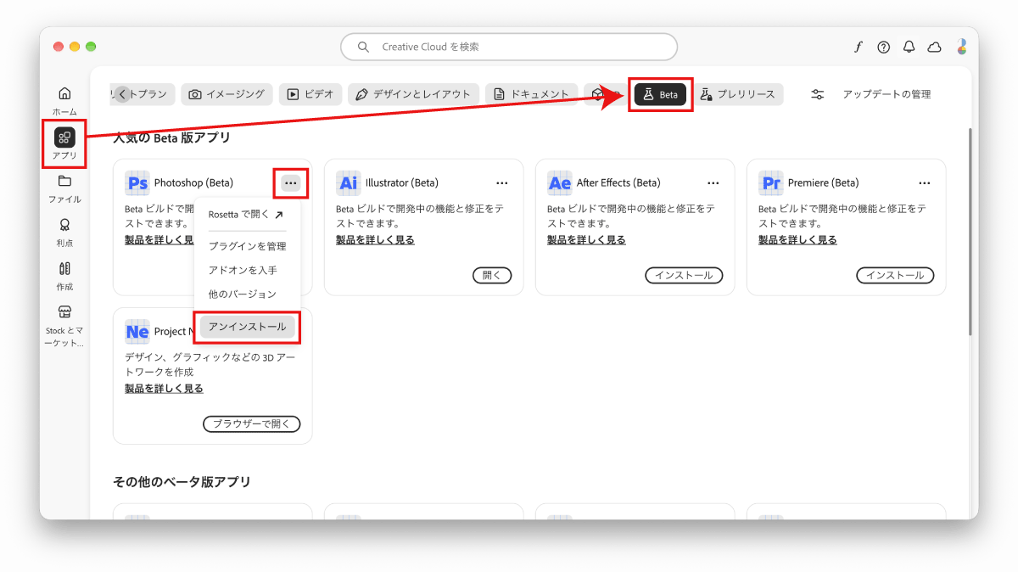This screenshot has width=1018, height=572.
Task: Open 製品を詳しく見る link for Premiere (Beta)
Action: (x=797, y=240)
